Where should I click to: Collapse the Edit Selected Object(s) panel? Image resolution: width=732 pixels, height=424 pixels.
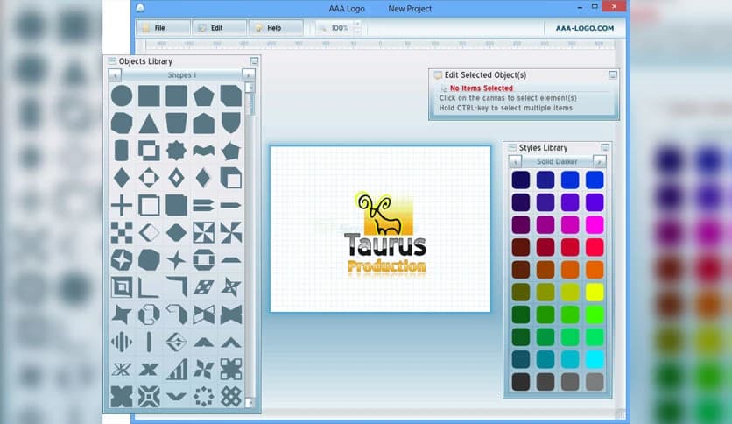pyautogui.click(x=613, y=74)
